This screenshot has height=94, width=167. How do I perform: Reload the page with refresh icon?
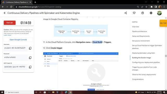click(11, 7)
